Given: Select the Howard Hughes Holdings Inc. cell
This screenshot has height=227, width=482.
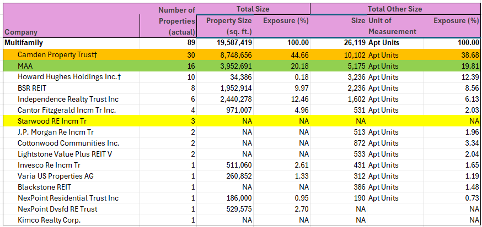Looking at the screenshot, I should click(69, 77).
